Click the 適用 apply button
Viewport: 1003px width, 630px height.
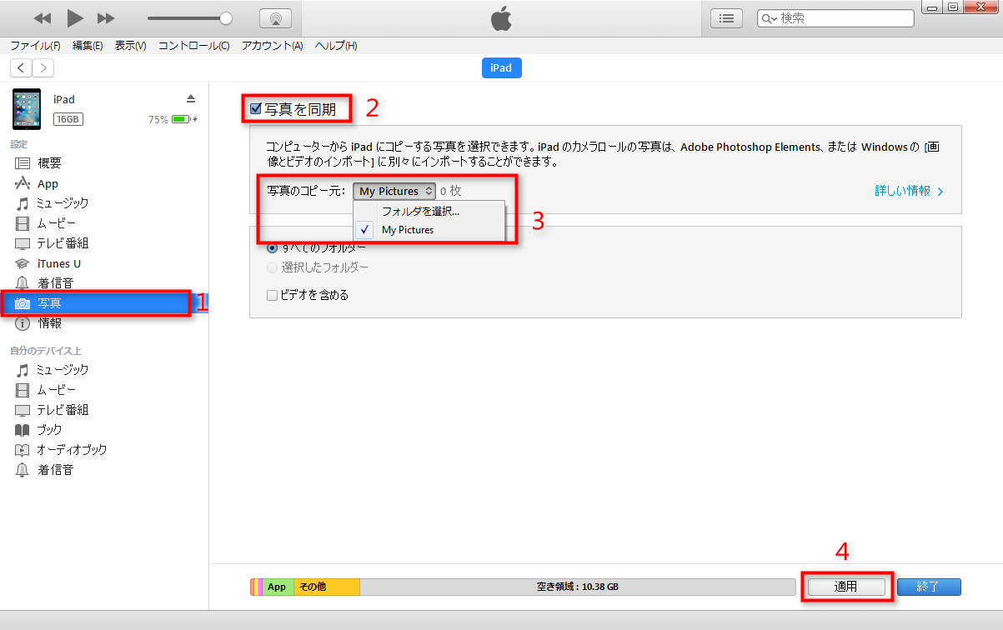coord(846,587)
